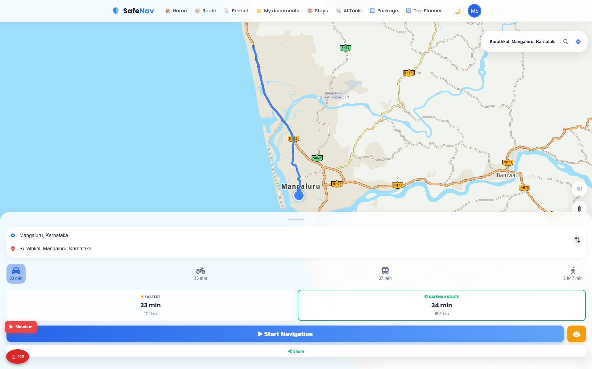Click the Mangalore International Airport label
The height and width of the screenshot is (369, 592).
click(333, 95)
